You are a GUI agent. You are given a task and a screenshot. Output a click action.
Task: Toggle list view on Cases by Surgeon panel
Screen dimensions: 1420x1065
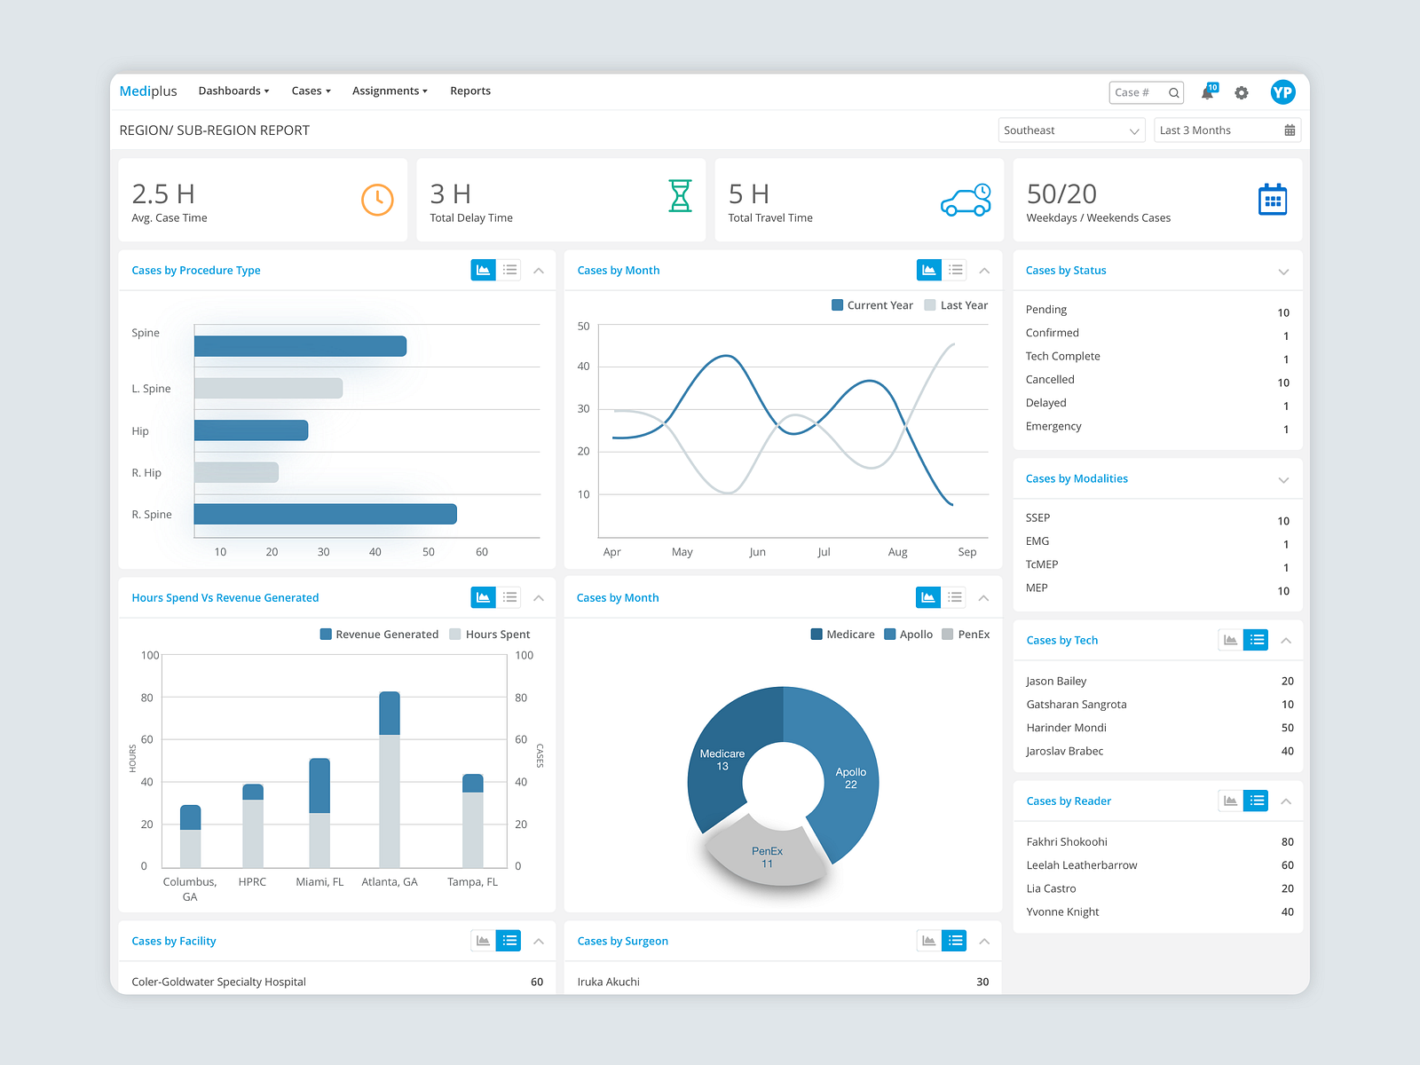tap(954, 941)
